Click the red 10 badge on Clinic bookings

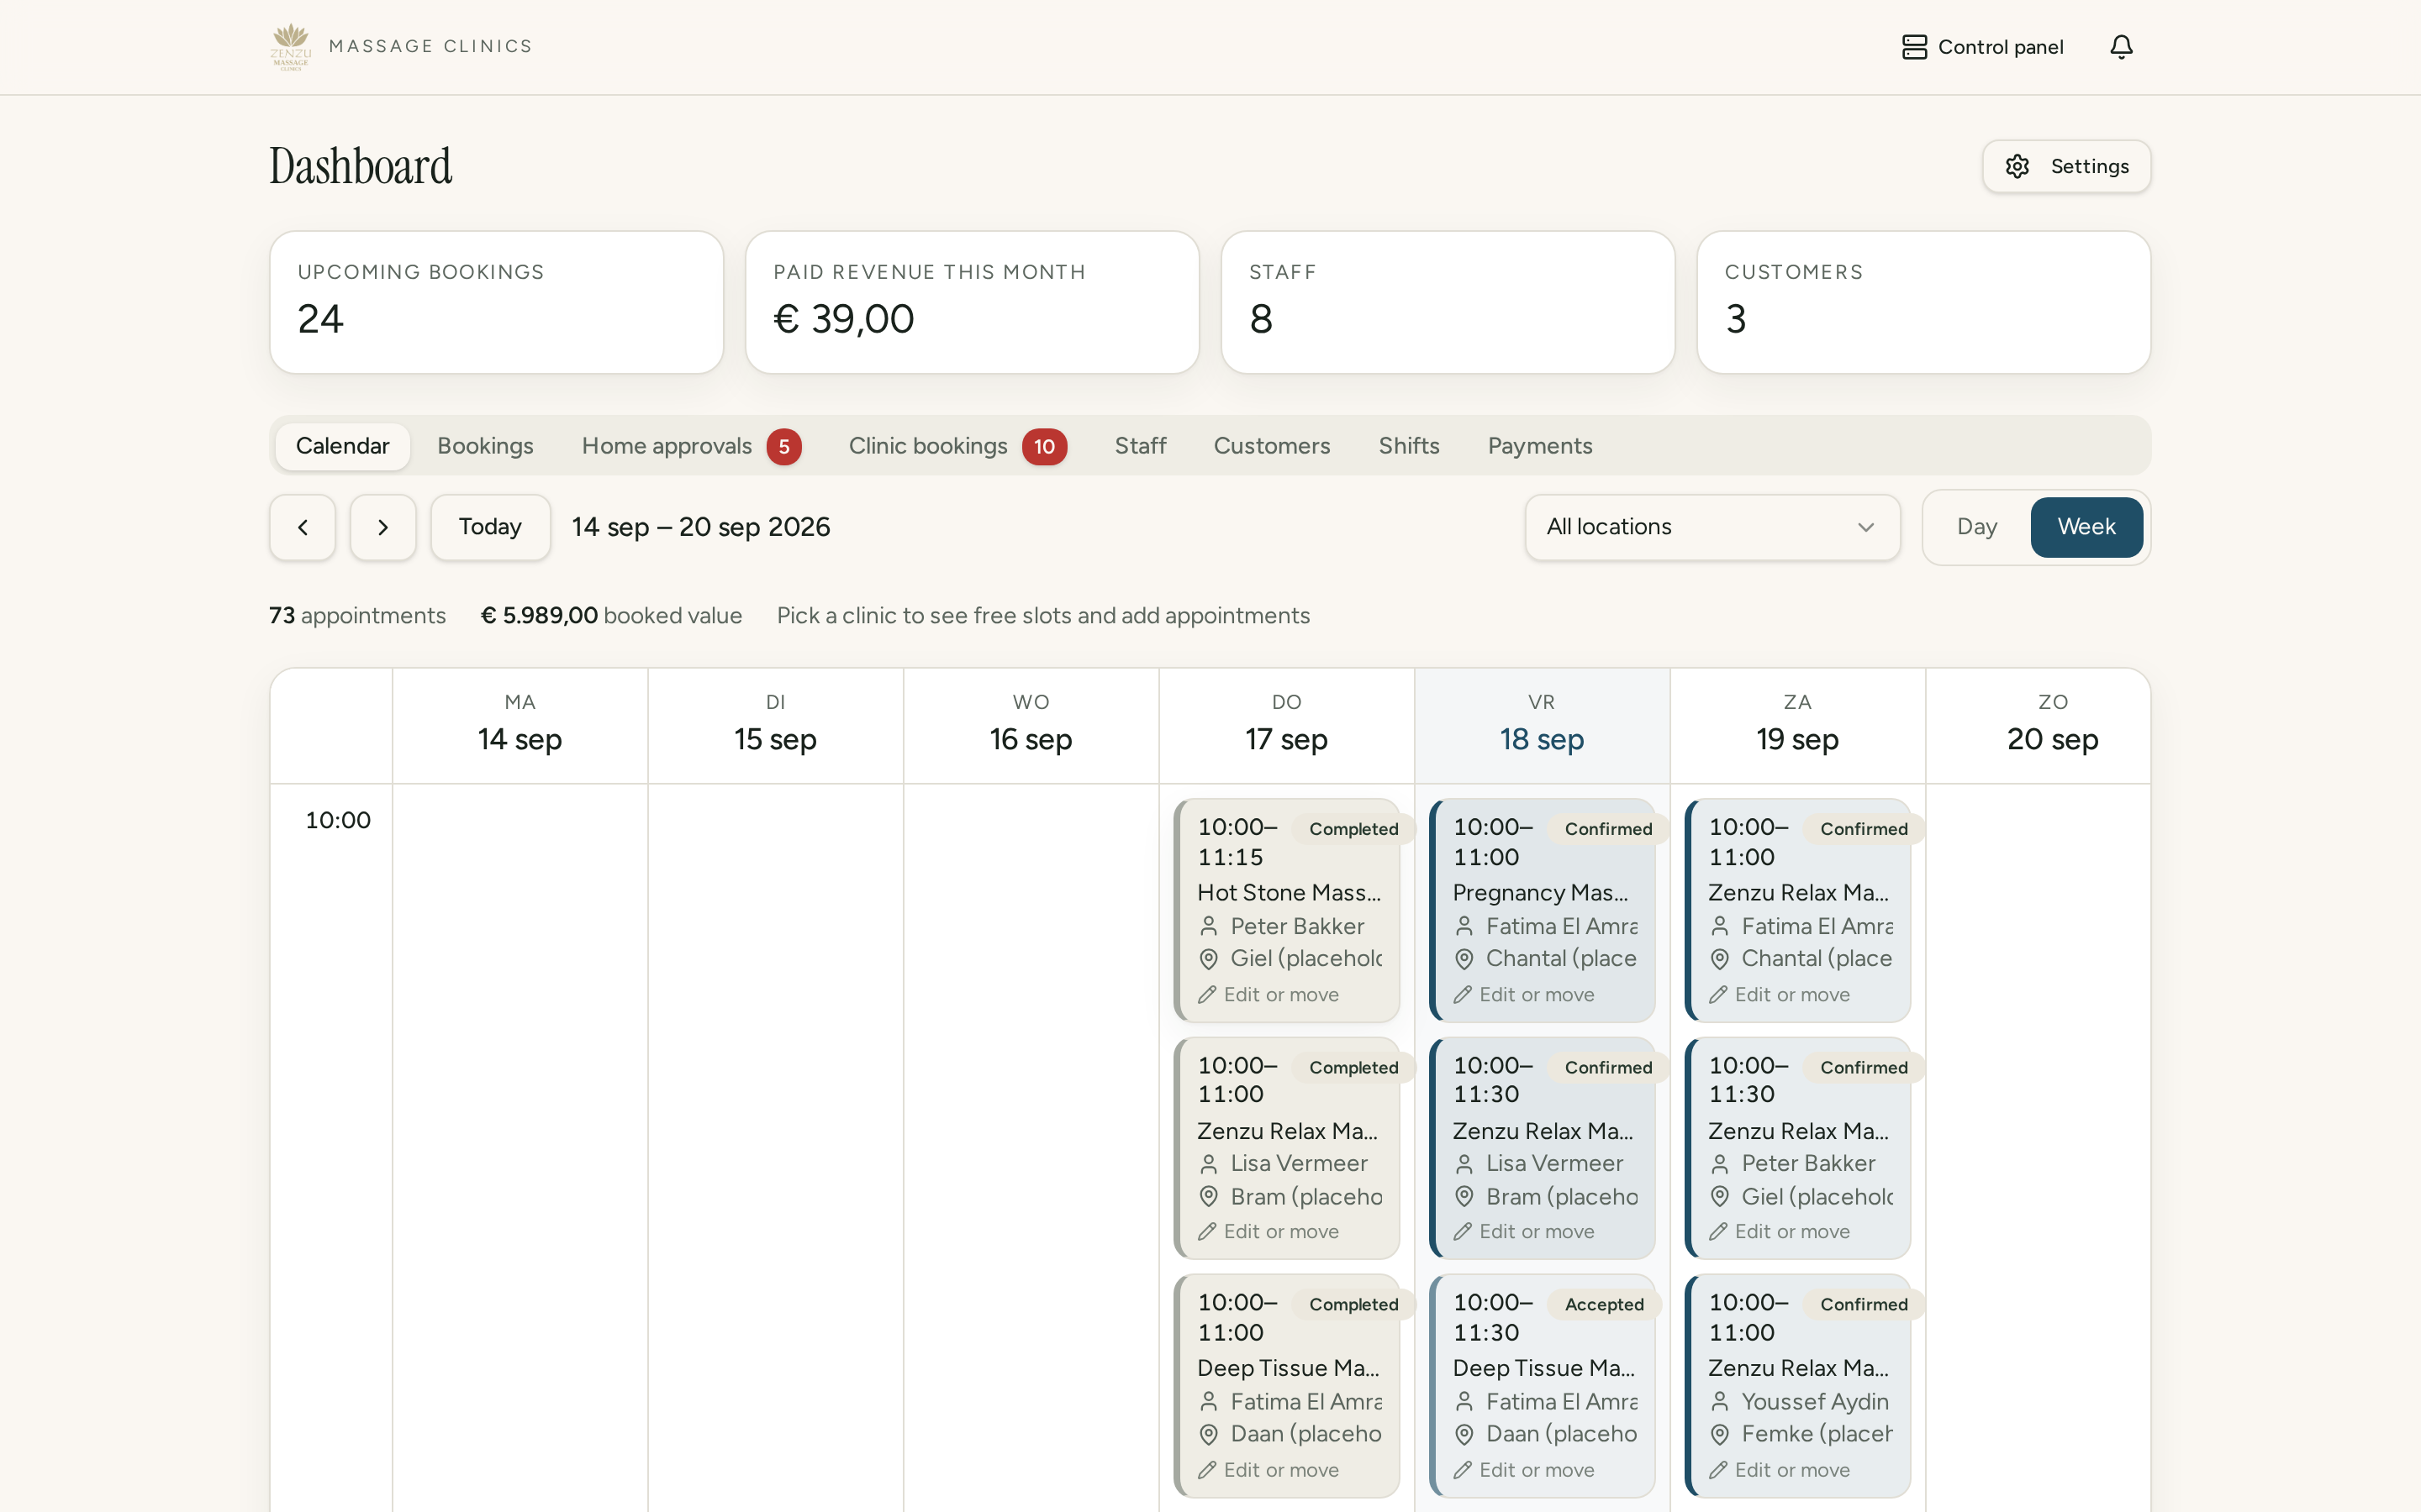tap(1044, 447)
